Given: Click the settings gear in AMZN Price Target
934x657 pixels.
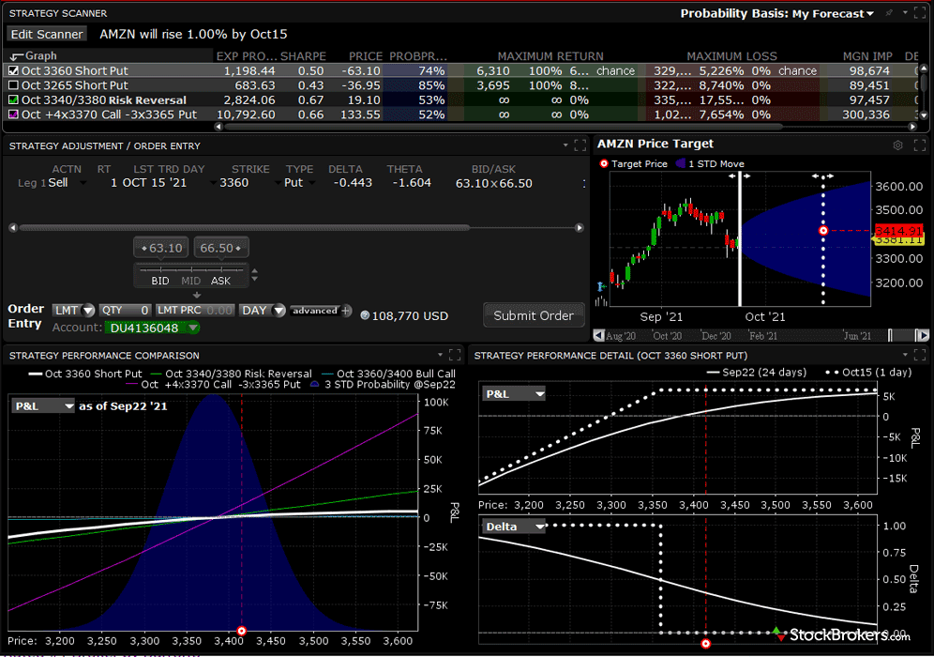Looking at the screenshot, I should tap(897, 145).
